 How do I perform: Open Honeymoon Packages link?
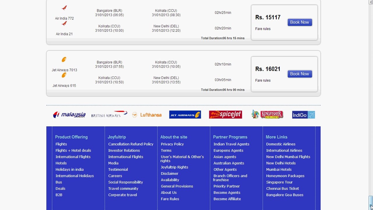coord(285,176)
